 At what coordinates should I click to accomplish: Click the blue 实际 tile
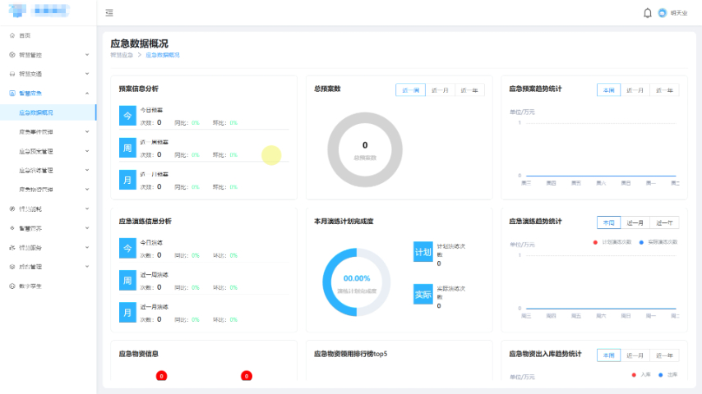point(423,295)
